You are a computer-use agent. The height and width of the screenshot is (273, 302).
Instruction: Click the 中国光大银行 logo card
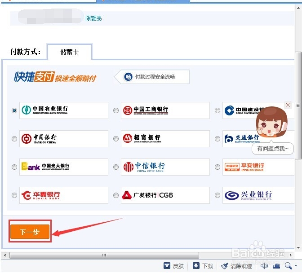pyautogui.click(x=64, y=167)
